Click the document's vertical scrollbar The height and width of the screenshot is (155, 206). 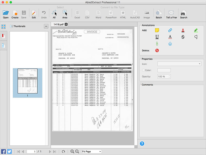click(136, 86)
